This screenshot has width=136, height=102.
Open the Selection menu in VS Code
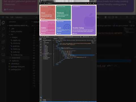pos(47,37)
